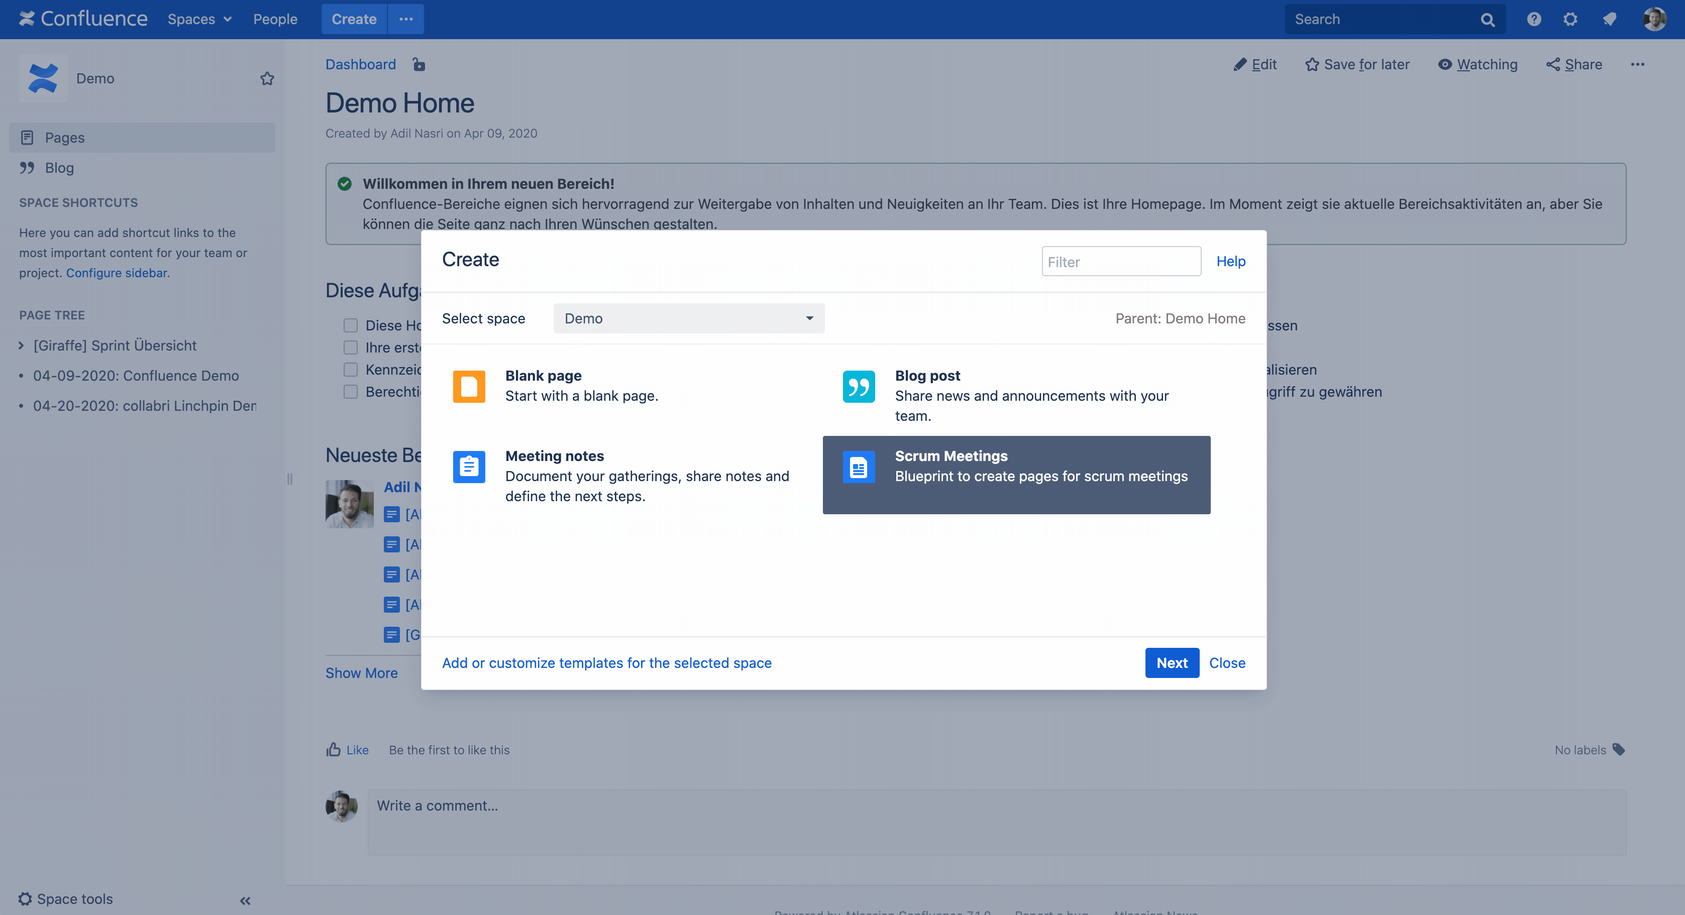
Task: Open Pages in the sidebar
Action: 142,137
